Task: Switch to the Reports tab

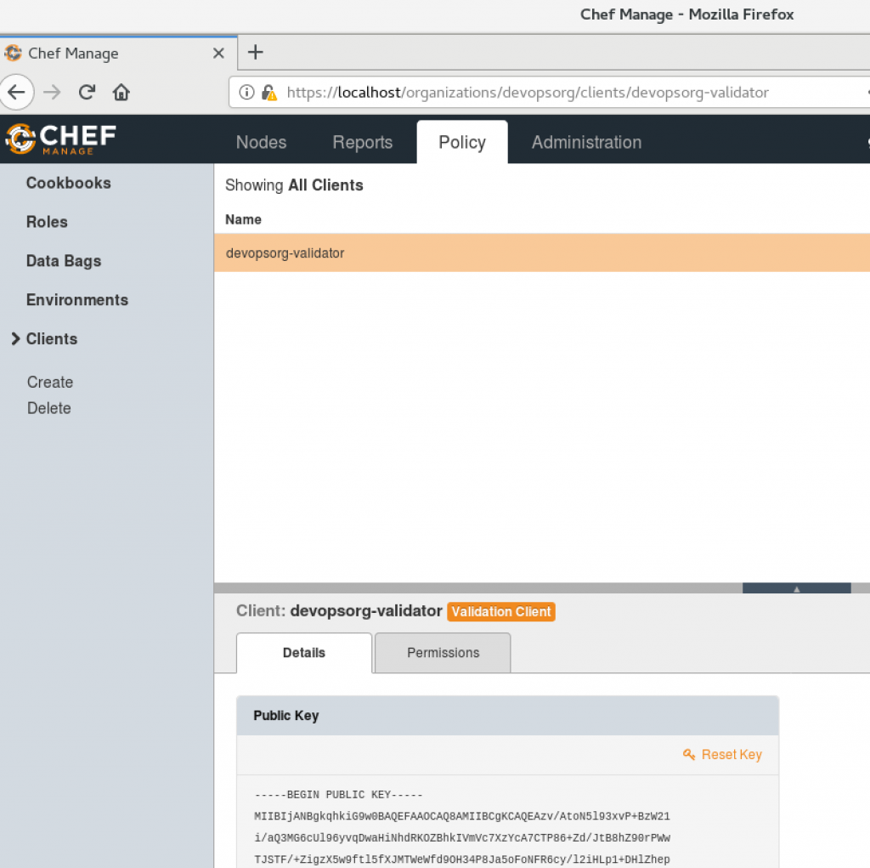Action: [x=362, y=142]
